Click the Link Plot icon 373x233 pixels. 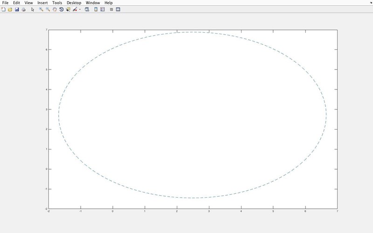coord(87,9)
